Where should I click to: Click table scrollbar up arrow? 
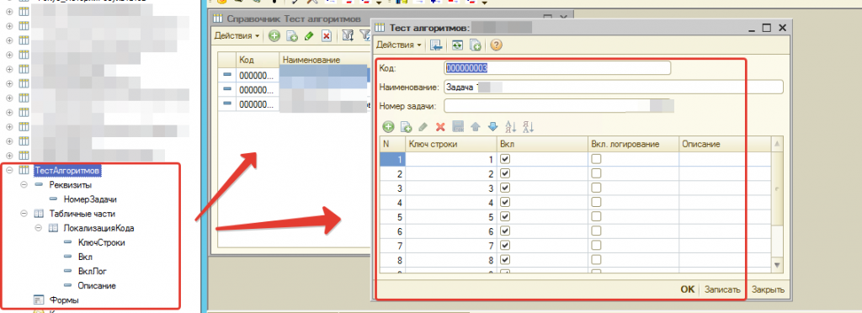tap(777, 144)
